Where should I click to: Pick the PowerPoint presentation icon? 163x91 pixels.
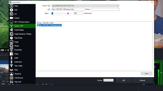pyautogui.click(x=11, y=50)
